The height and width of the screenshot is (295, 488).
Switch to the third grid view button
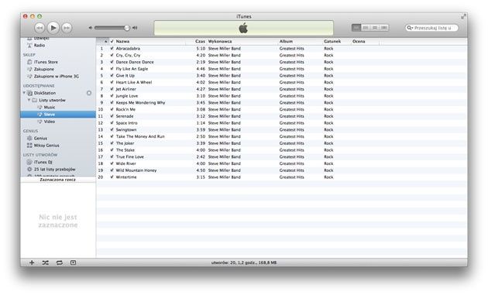click(375, 28)
